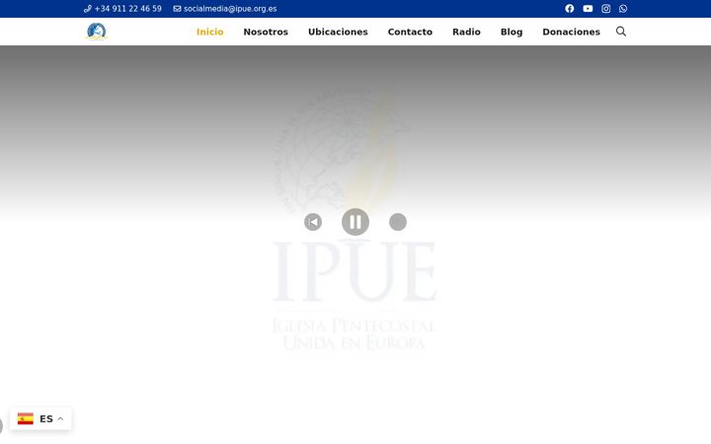Skip to previous slide button
Viewport: 711px width, 444px height.
pyautogui.click(x=313, y=222)
